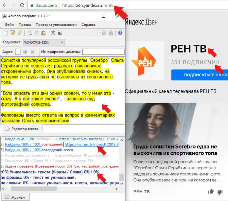Dislike the article with thumbs-down icon
Image resolution: width=228 pixels, height=201 pixels.
tap(220, 193)
